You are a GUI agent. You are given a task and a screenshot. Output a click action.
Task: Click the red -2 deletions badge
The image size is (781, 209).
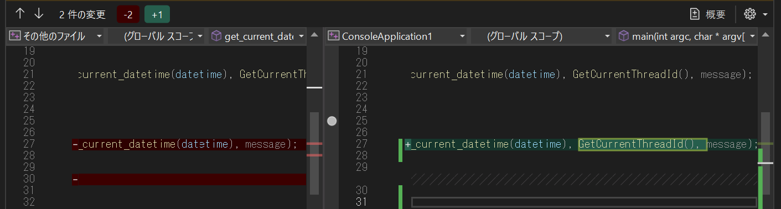pyautogui.click(x=128, y=14)
